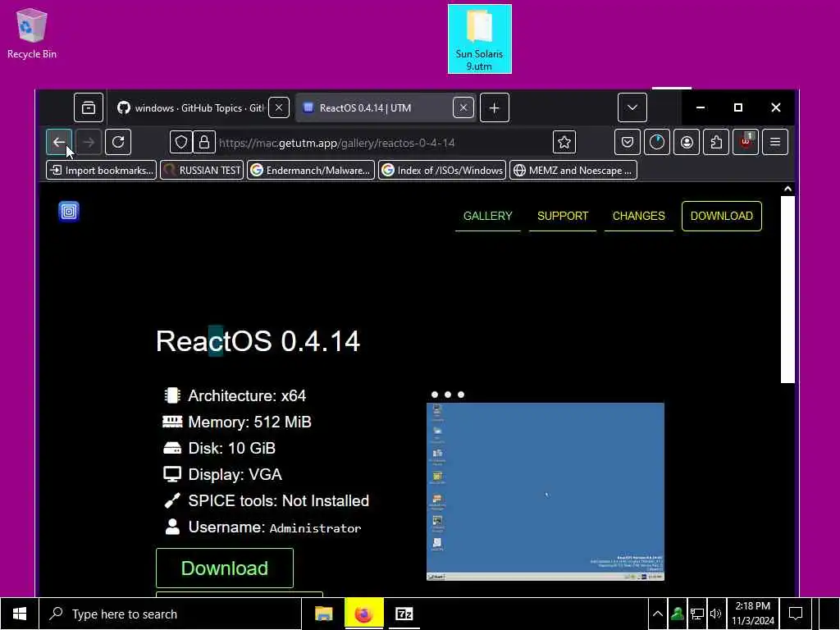Viewport: 840px width, 630px height.
Task: Click the SPICE tools: Not Installed text
Action: pos(279,501)
